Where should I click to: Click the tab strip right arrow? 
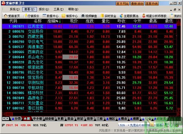(x=7, y=118)
